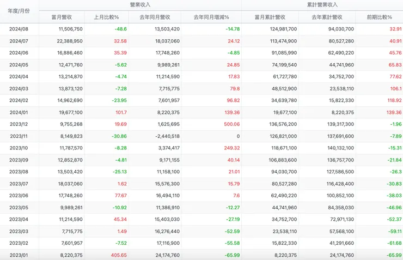Click the 2024/04 row label

point(19,77)
